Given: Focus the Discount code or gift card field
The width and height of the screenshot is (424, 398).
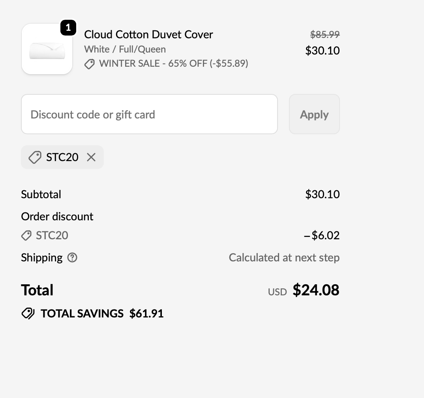Looking at the screenshot, I should point(149,115).
